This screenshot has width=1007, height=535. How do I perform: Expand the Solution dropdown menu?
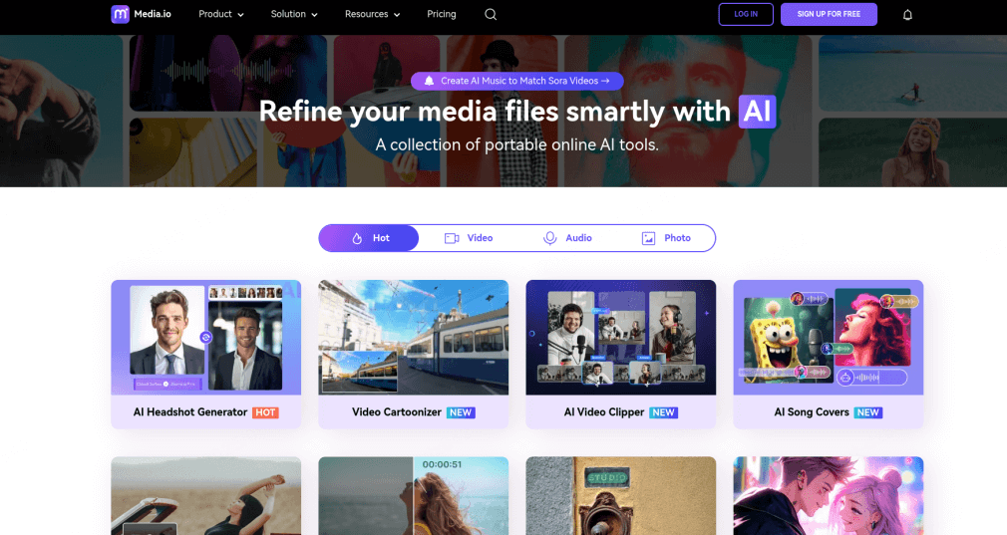point(294,14)
